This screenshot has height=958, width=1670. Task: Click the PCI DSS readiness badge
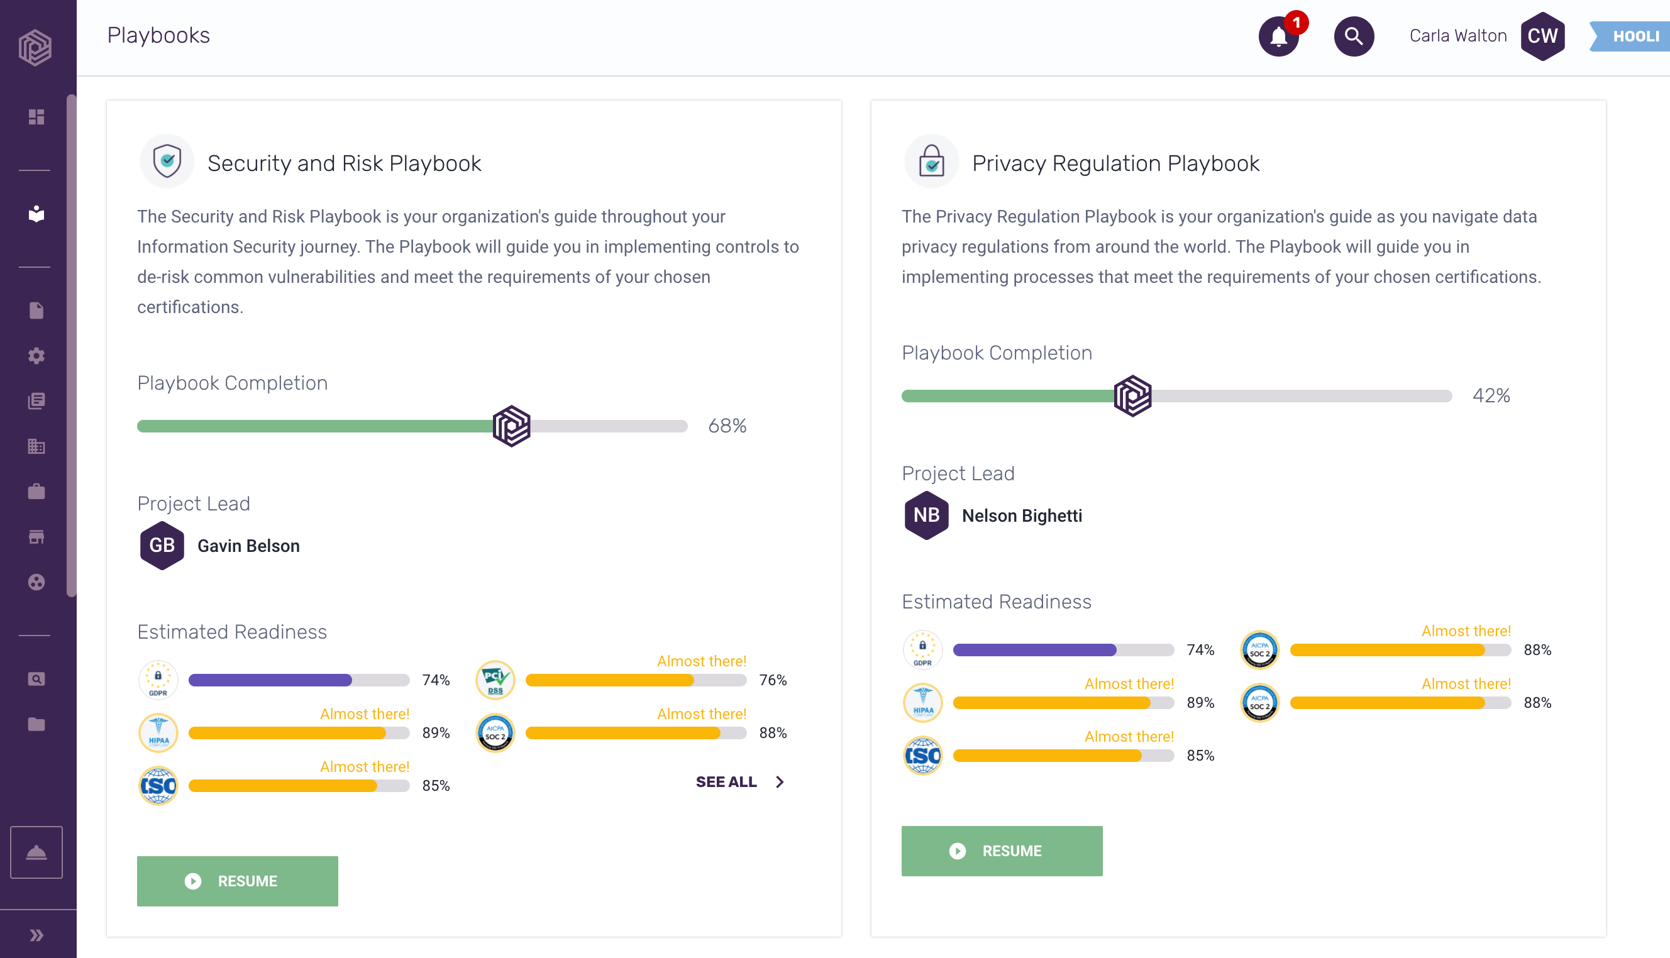pos(495,680)
